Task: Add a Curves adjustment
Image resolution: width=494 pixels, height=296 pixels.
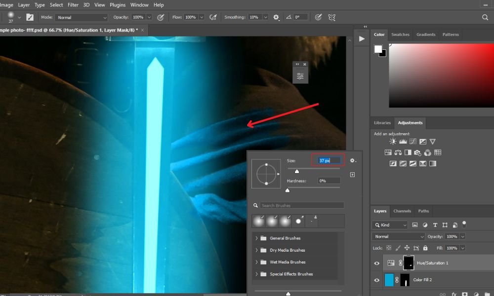Action: (x=413, y=142)
